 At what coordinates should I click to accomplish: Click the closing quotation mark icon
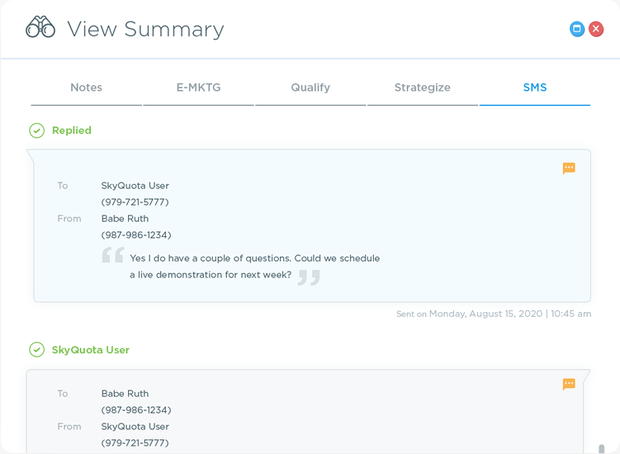(x=308, y=277)
